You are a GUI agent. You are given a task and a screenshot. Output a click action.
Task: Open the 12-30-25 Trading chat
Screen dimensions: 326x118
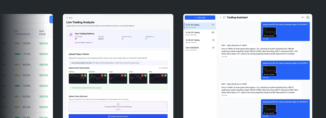[200, 33]
